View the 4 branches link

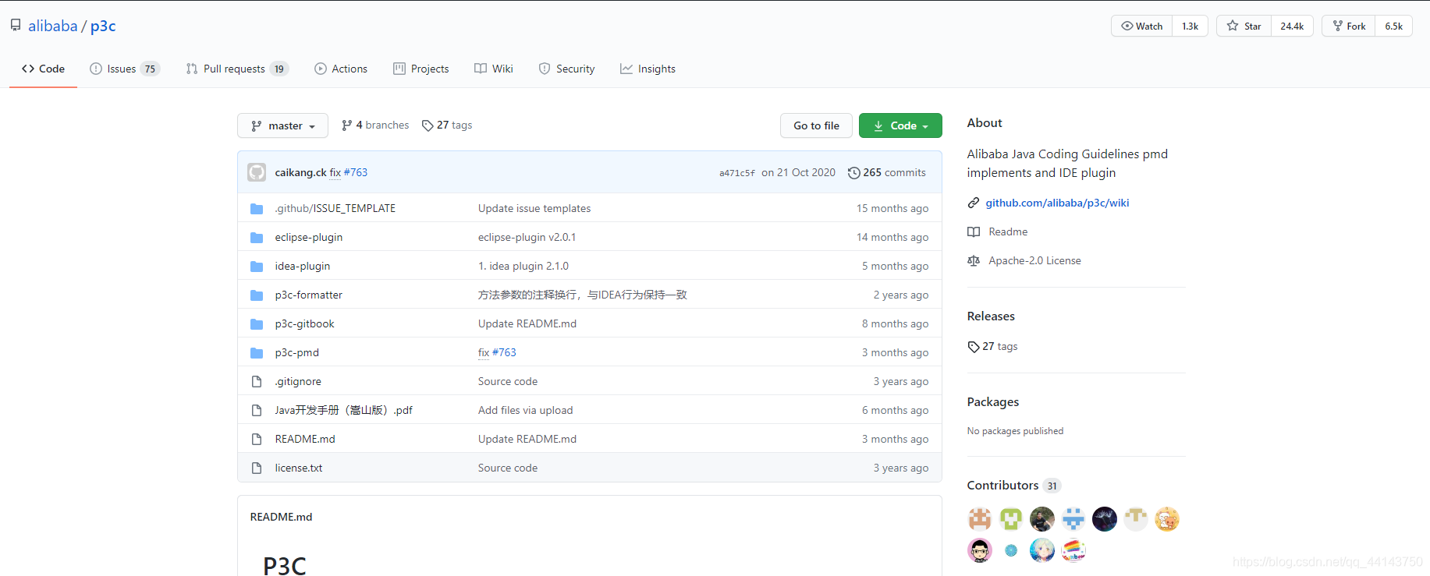coord(375,125)
